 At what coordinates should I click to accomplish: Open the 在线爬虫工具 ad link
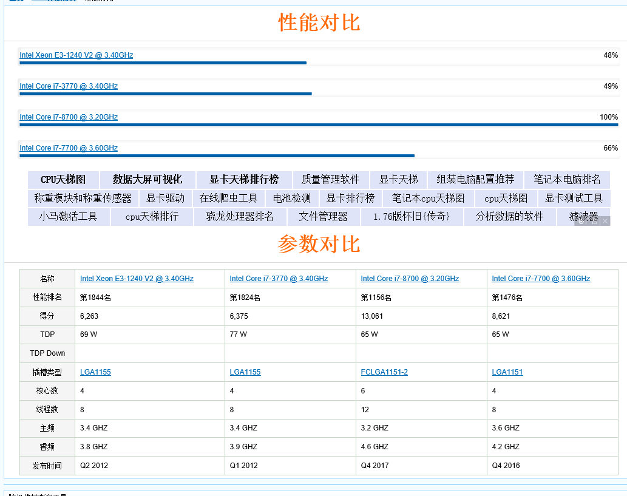click(x=228, y=199)
